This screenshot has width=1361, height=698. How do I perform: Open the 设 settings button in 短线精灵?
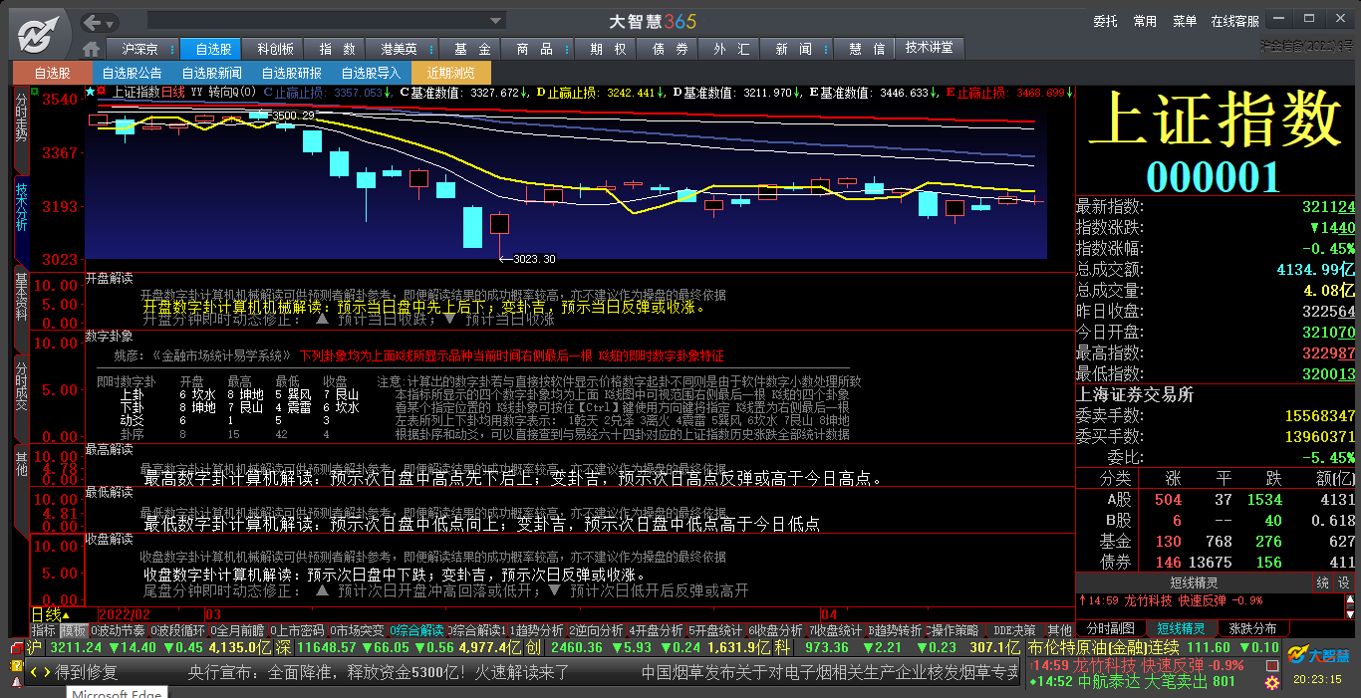pyautogui.click(x=1343, y=582)
